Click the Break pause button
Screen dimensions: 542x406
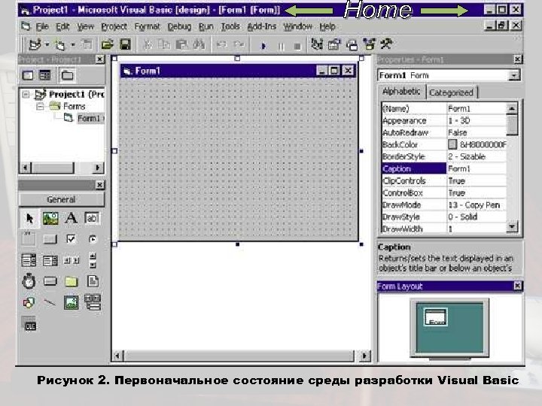coord(282,46)
